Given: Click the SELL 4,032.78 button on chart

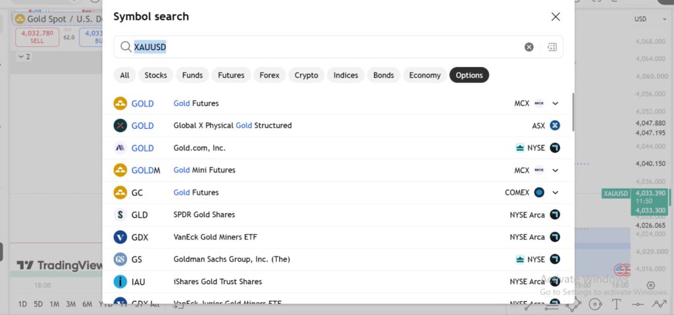Looking at the screenshot, I should click(37, 37).
